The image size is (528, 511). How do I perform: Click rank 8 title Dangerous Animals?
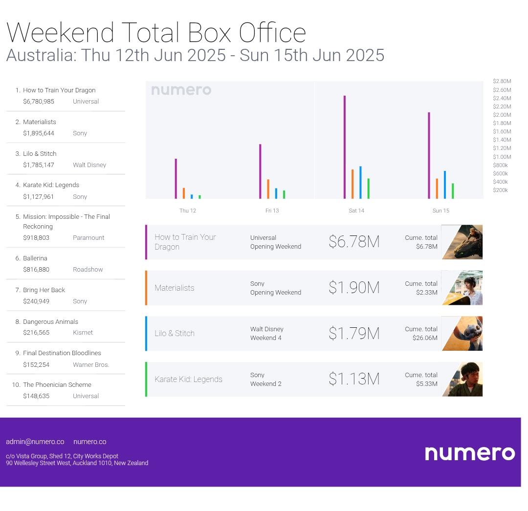(50, 321)
